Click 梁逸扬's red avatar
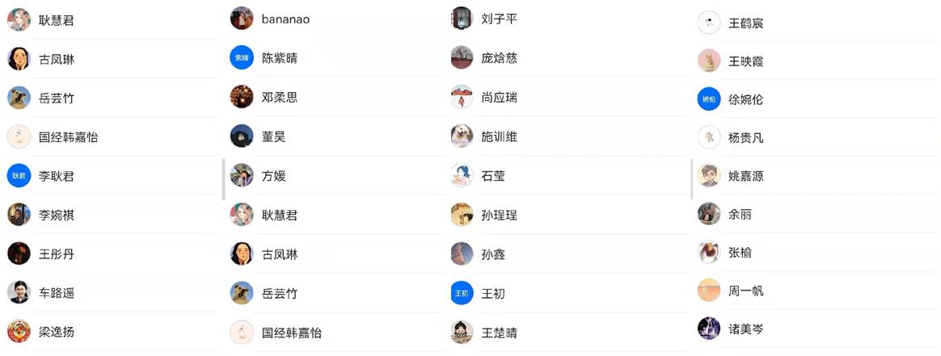Viewport: 941px width, 356px height. point(19,331)
